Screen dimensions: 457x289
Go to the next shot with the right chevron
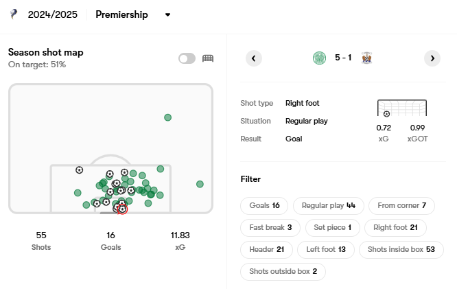[x=432, y=58]
